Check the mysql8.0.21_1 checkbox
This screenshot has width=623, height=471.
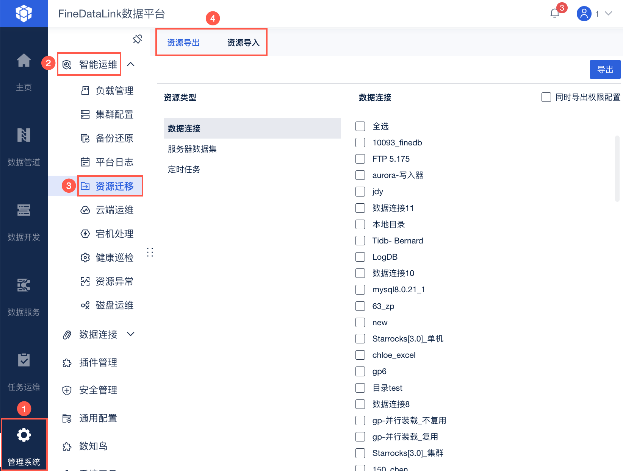pyautogui.click(x=360, y=290)
